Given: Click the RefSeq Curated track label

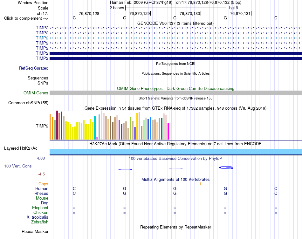Looking at the screenshot, I should click(34, 68).
